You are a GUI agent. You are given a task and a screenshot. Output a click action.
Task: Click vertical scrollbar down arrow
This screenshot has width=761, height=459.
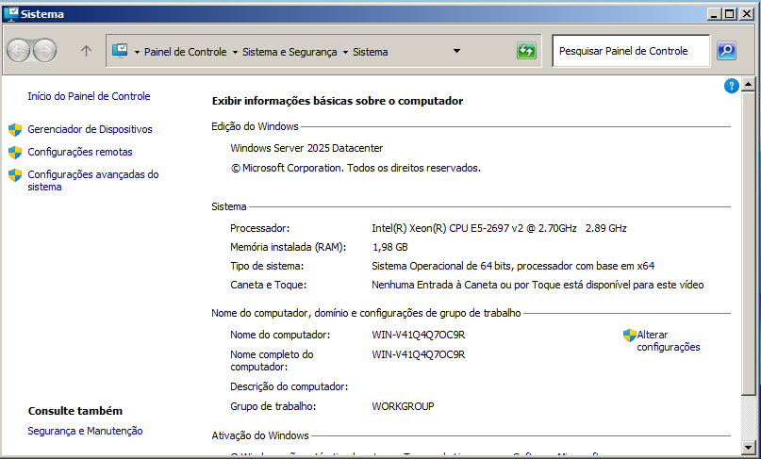748,447
